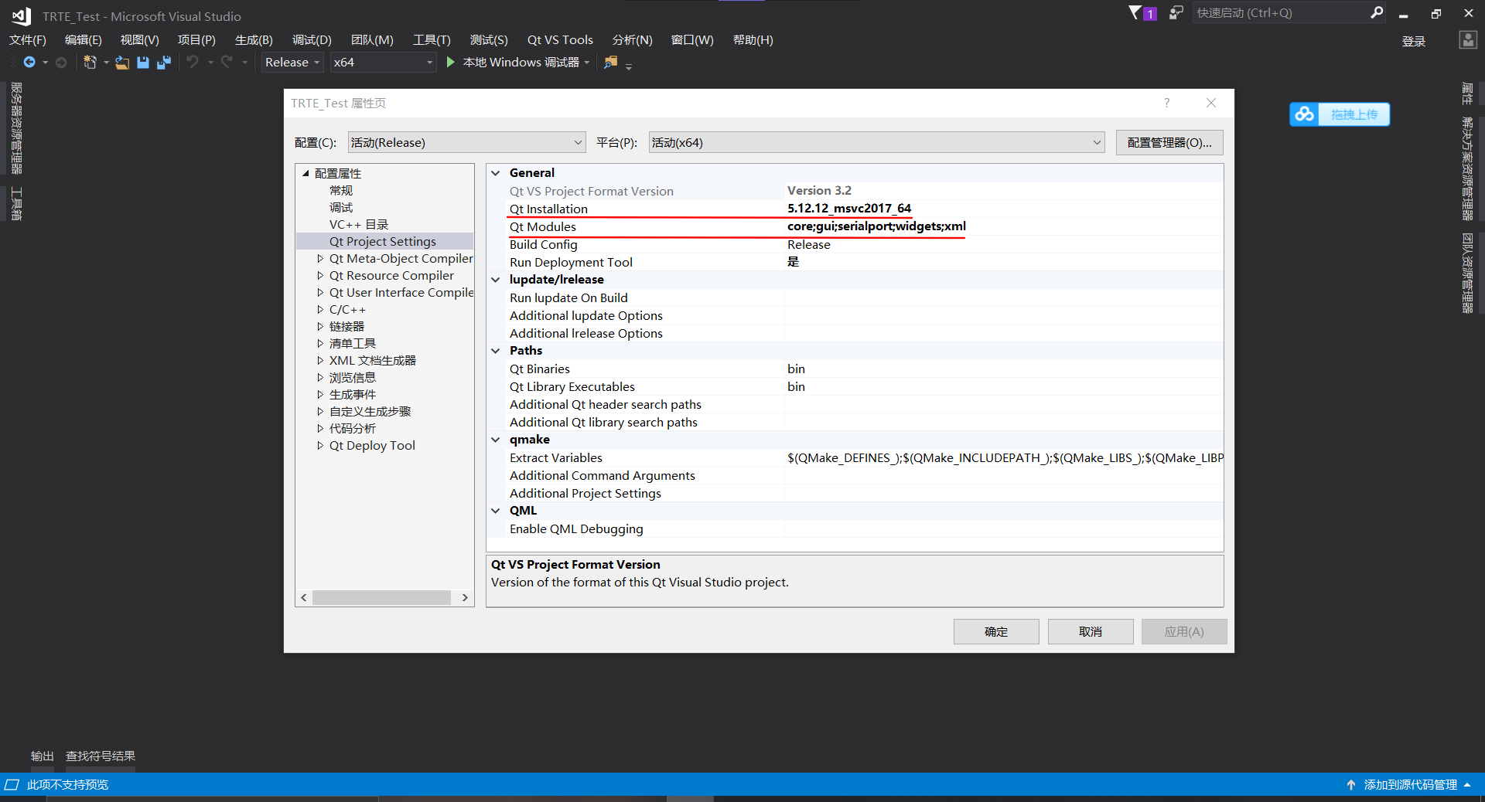This screenshot has height=802, width=1485.
Task: Click the Save All icon
Action: click(x=164, y=63)
